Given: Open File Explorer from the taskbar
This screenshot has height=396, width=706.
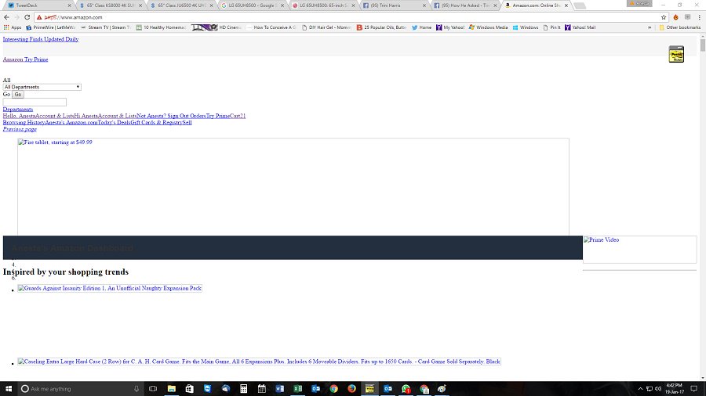Looking at the screenshot, I should click(172, 389).
